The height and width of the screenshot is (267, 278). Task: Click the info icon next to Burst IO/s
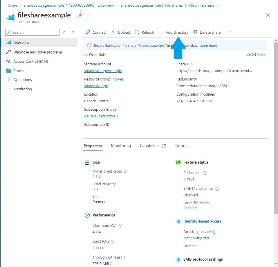(112, 242)
